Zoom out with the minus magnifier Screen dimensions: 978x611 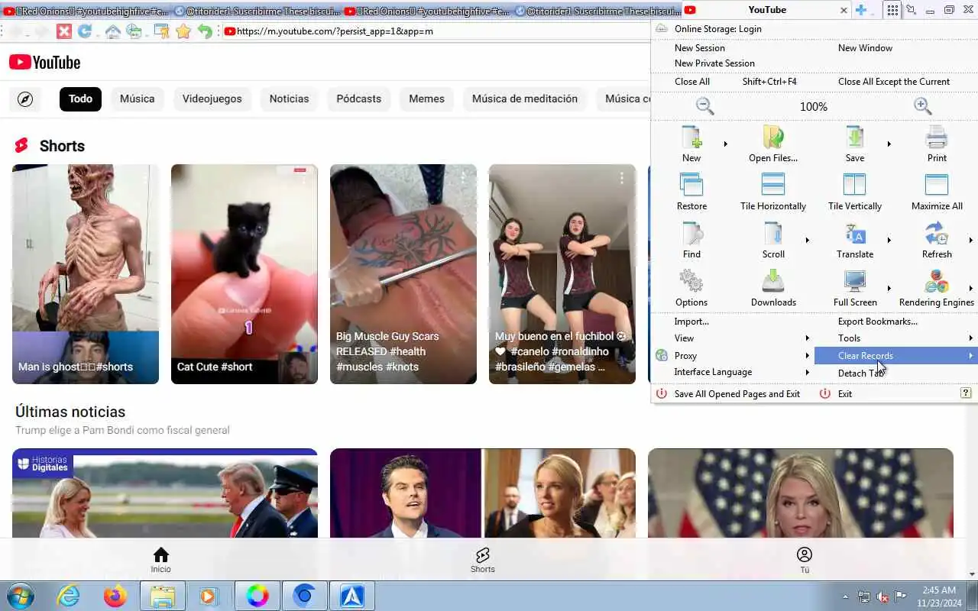704,107
